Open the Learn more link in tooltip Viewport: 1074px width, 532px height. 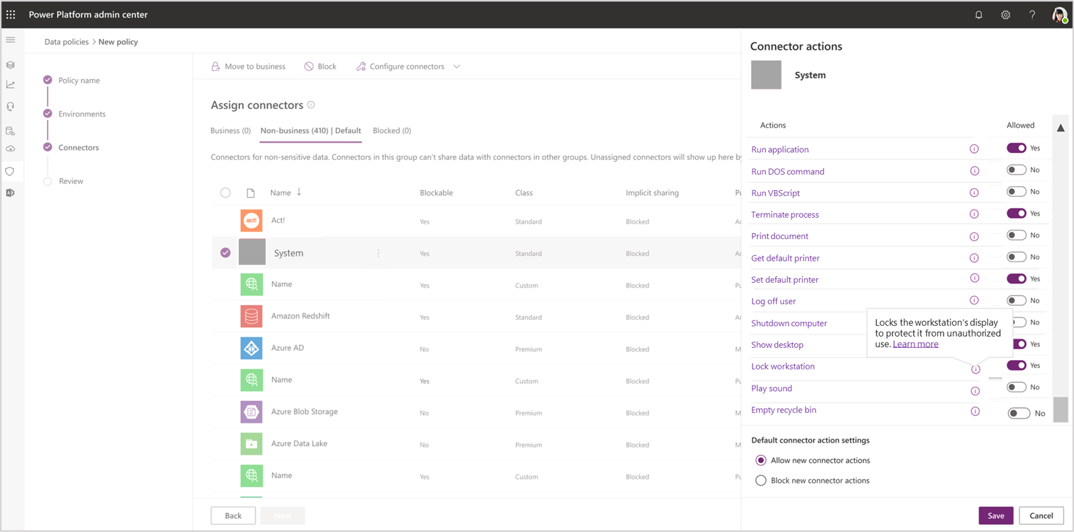point(915,344)
